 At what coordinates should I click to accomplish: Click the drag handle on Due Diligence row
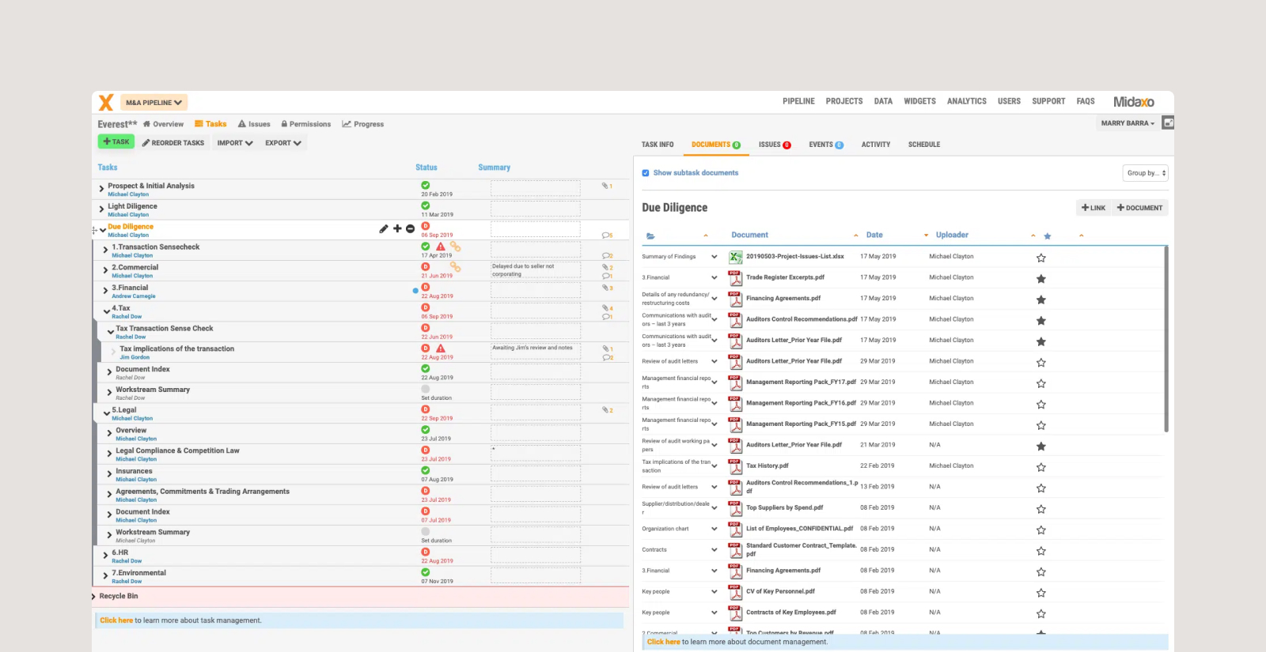pyautogui.click(x=94, y=230)
